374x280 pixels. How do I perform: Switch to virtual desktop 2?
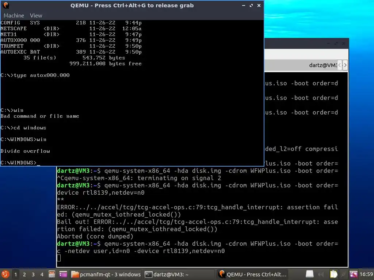pos(24,275)
